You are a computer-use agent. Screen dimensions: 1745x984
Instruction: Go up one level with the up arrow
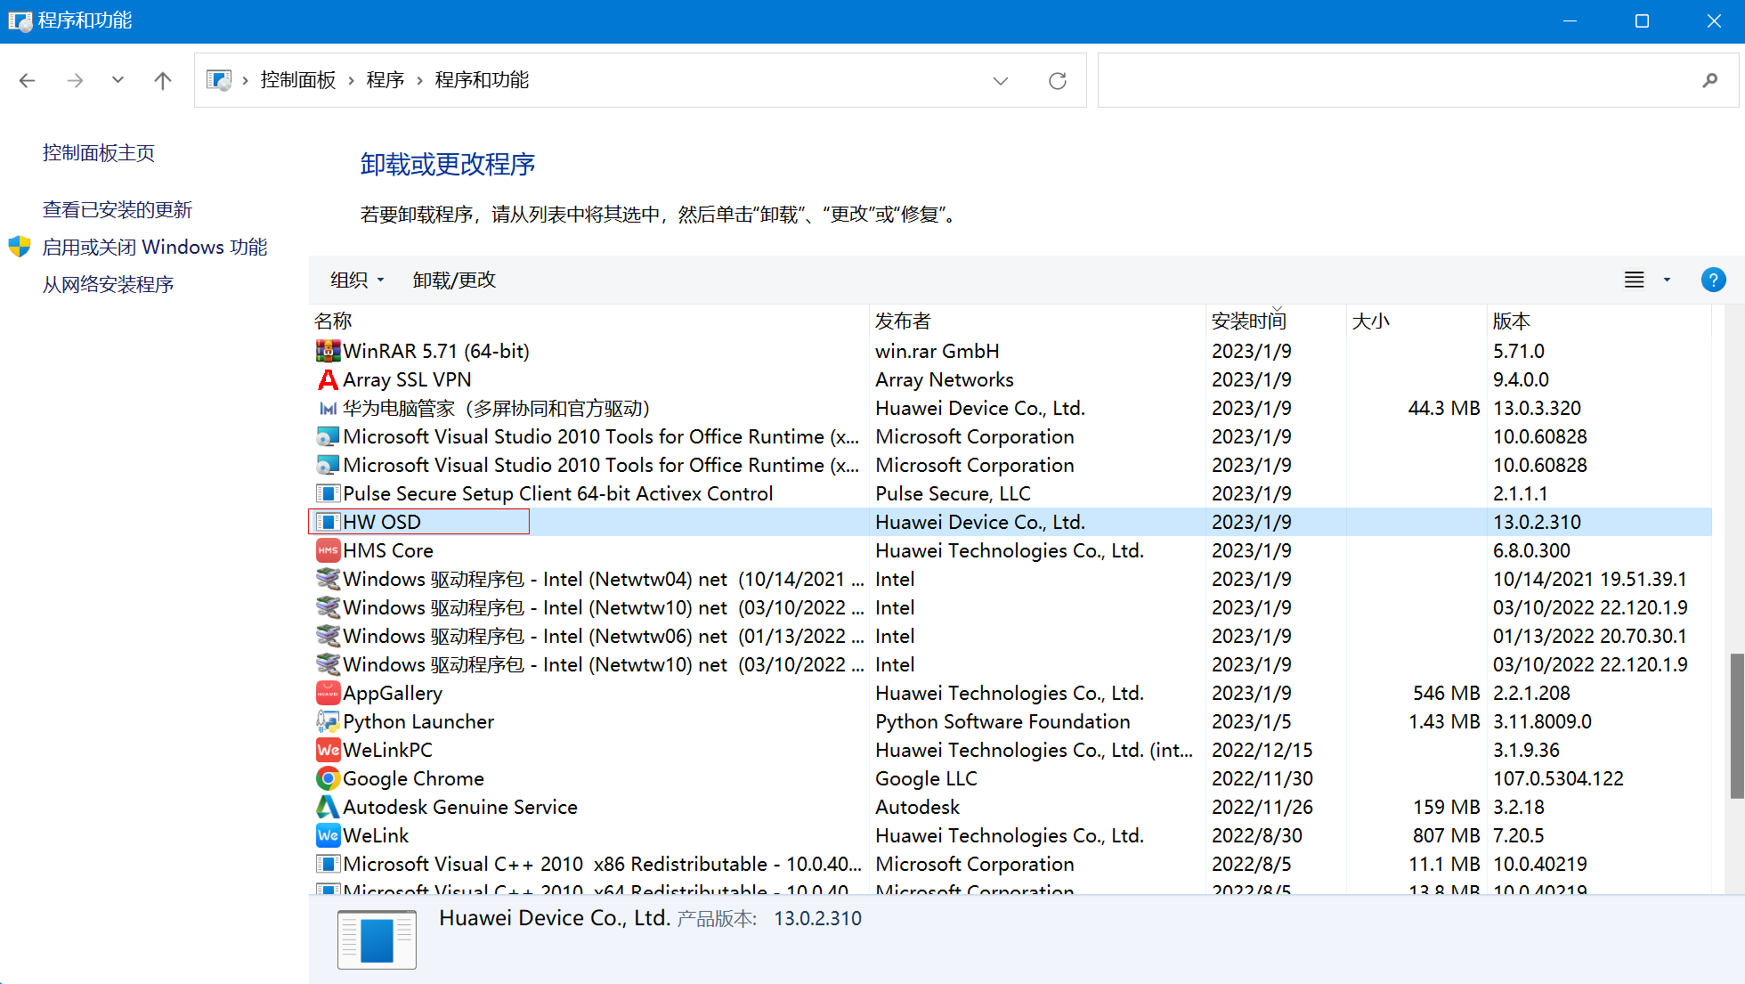(162, 81)
